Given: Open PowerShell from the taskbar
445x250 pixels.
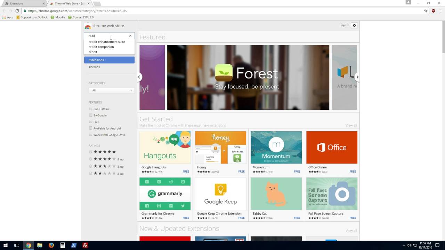Looking at the screenshot, I should tap(74, 245).
